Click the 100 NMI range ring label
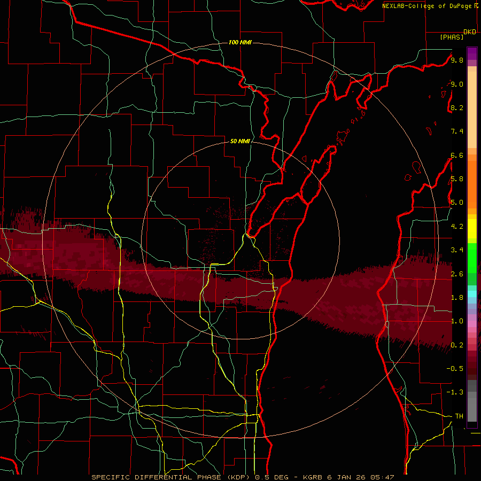The width and height of the screenshot is (481, 481). tap(240, 42)
